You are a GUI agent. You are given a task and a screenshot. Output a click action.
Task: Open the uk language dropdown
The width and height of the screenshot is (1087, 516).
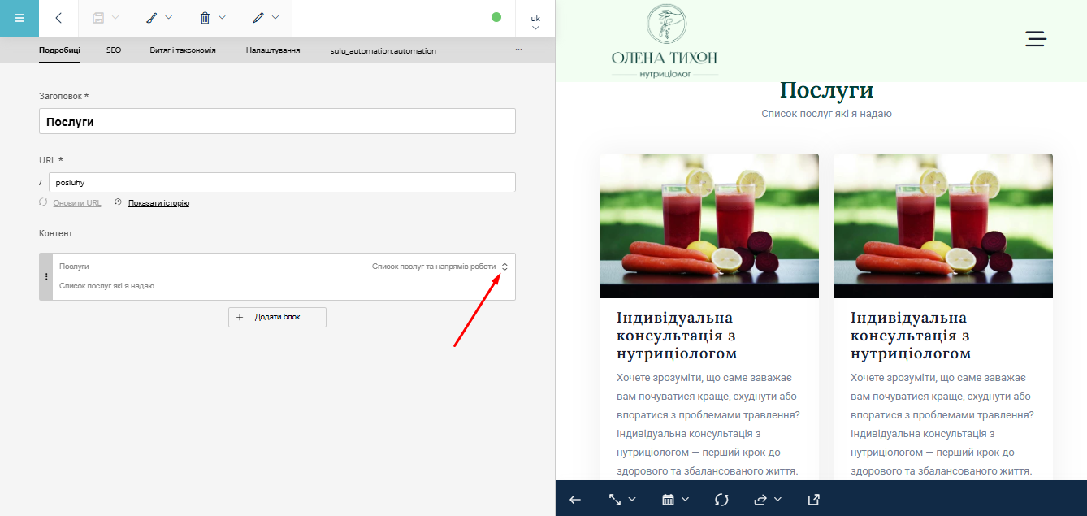pyautogui.click(x=535, y=22)
